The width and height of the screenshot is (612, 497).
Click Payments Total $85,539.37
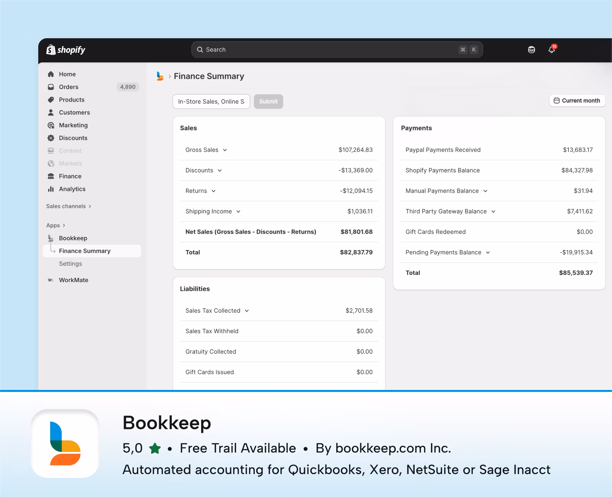point(576,273)
